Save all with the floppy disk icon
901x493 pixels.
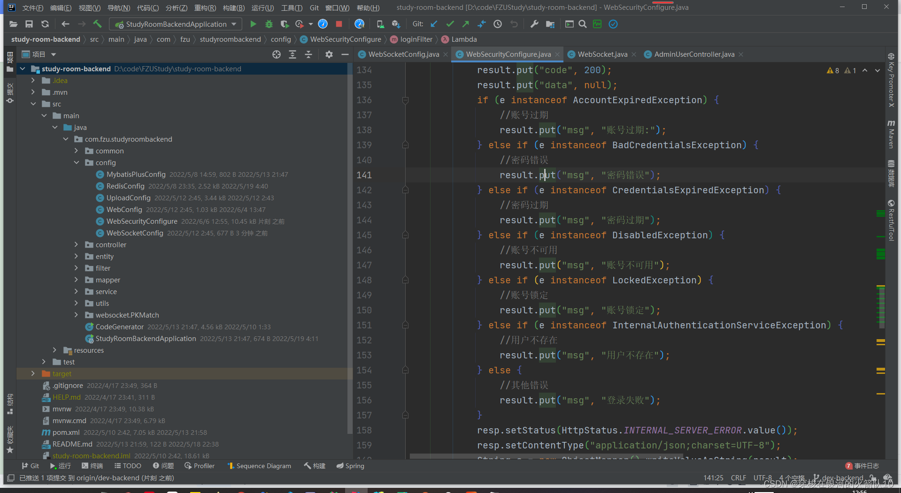point(29,24)
